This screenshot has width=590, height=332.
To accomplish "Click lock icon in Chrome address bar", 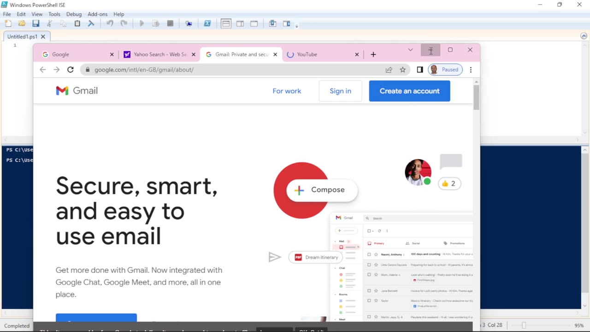I will [88, 70].
